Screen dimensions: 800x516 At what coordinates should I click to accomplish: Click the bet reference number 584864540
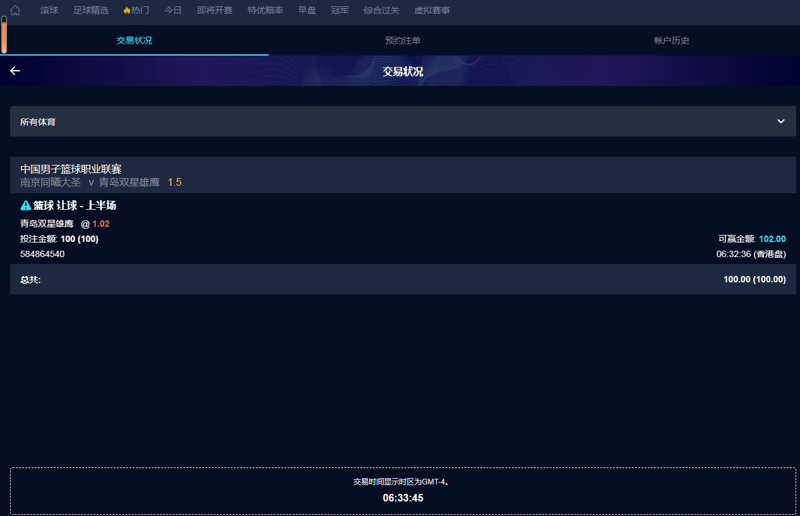pos(41,254)
